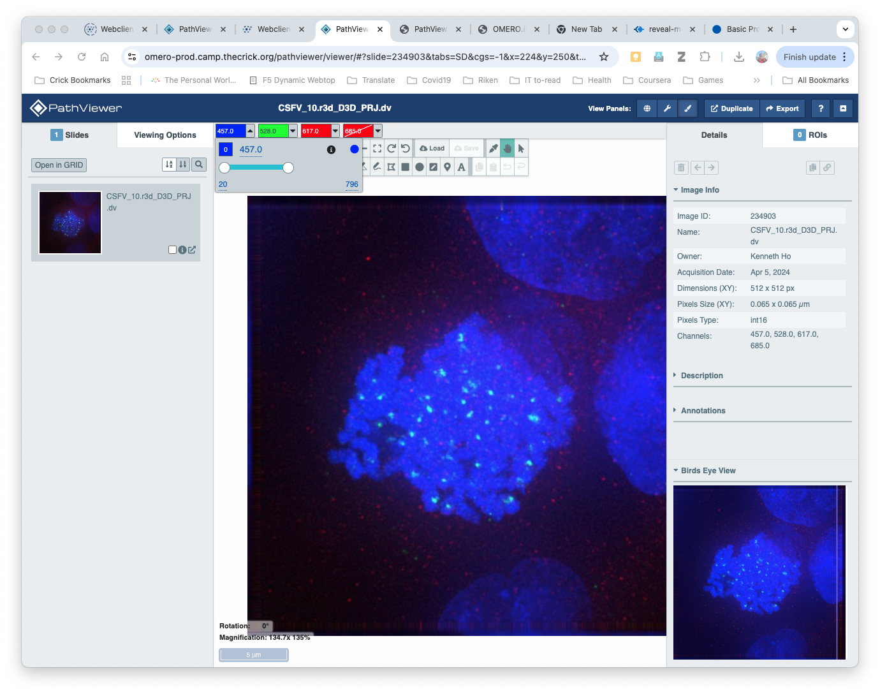Select the filled rectangle annotation tool
The image size is (880, 694).
point(406,167)
